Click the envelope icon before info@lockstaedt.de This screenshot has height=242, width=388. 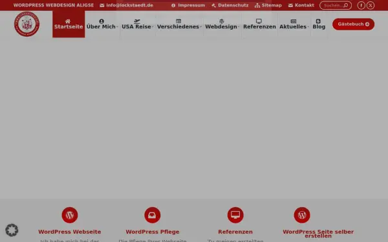point(102,5)
